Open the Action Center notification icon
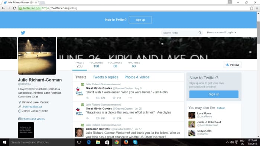This screenshot has width=260, height=146. click(x=237, y=142)
